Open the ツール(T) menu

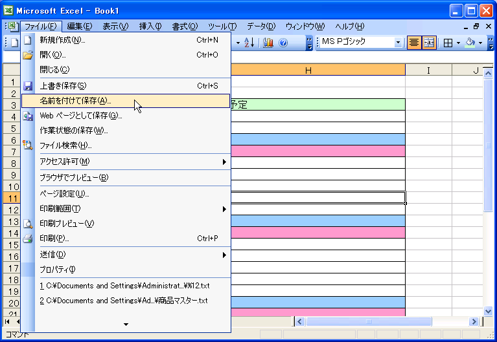tap(222, 27)
